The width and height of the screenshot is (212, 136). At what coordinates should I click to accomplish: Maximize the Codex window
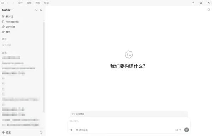201,3
